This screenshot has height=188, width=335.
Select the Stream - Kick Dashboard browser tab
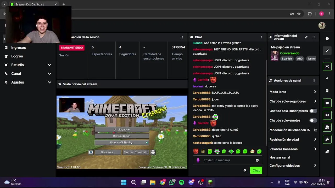(34, 4)
